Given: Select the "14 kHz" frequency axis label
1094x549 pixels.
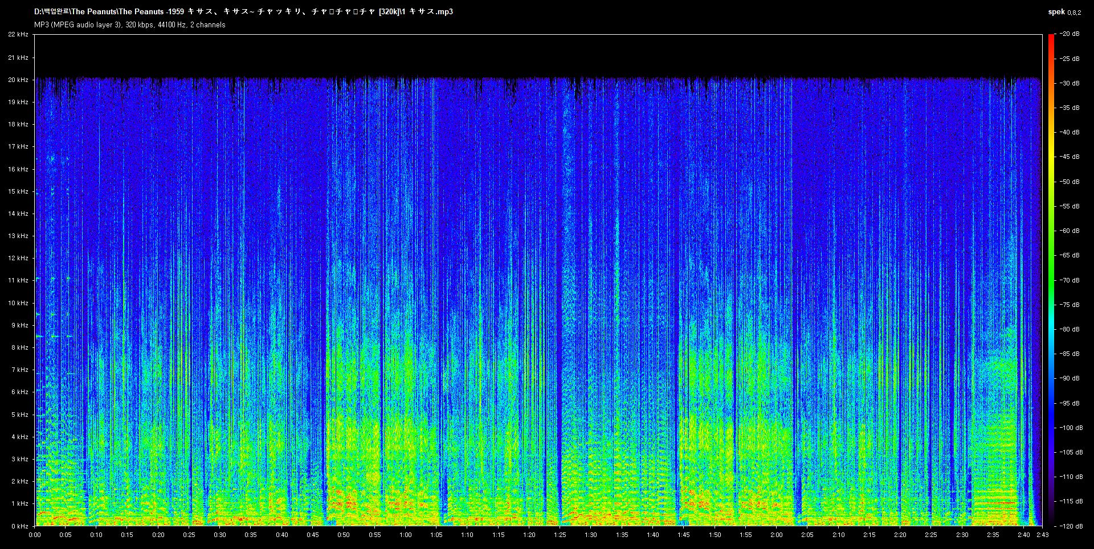Looking at the screenshot, I should [x=18, y=214].
